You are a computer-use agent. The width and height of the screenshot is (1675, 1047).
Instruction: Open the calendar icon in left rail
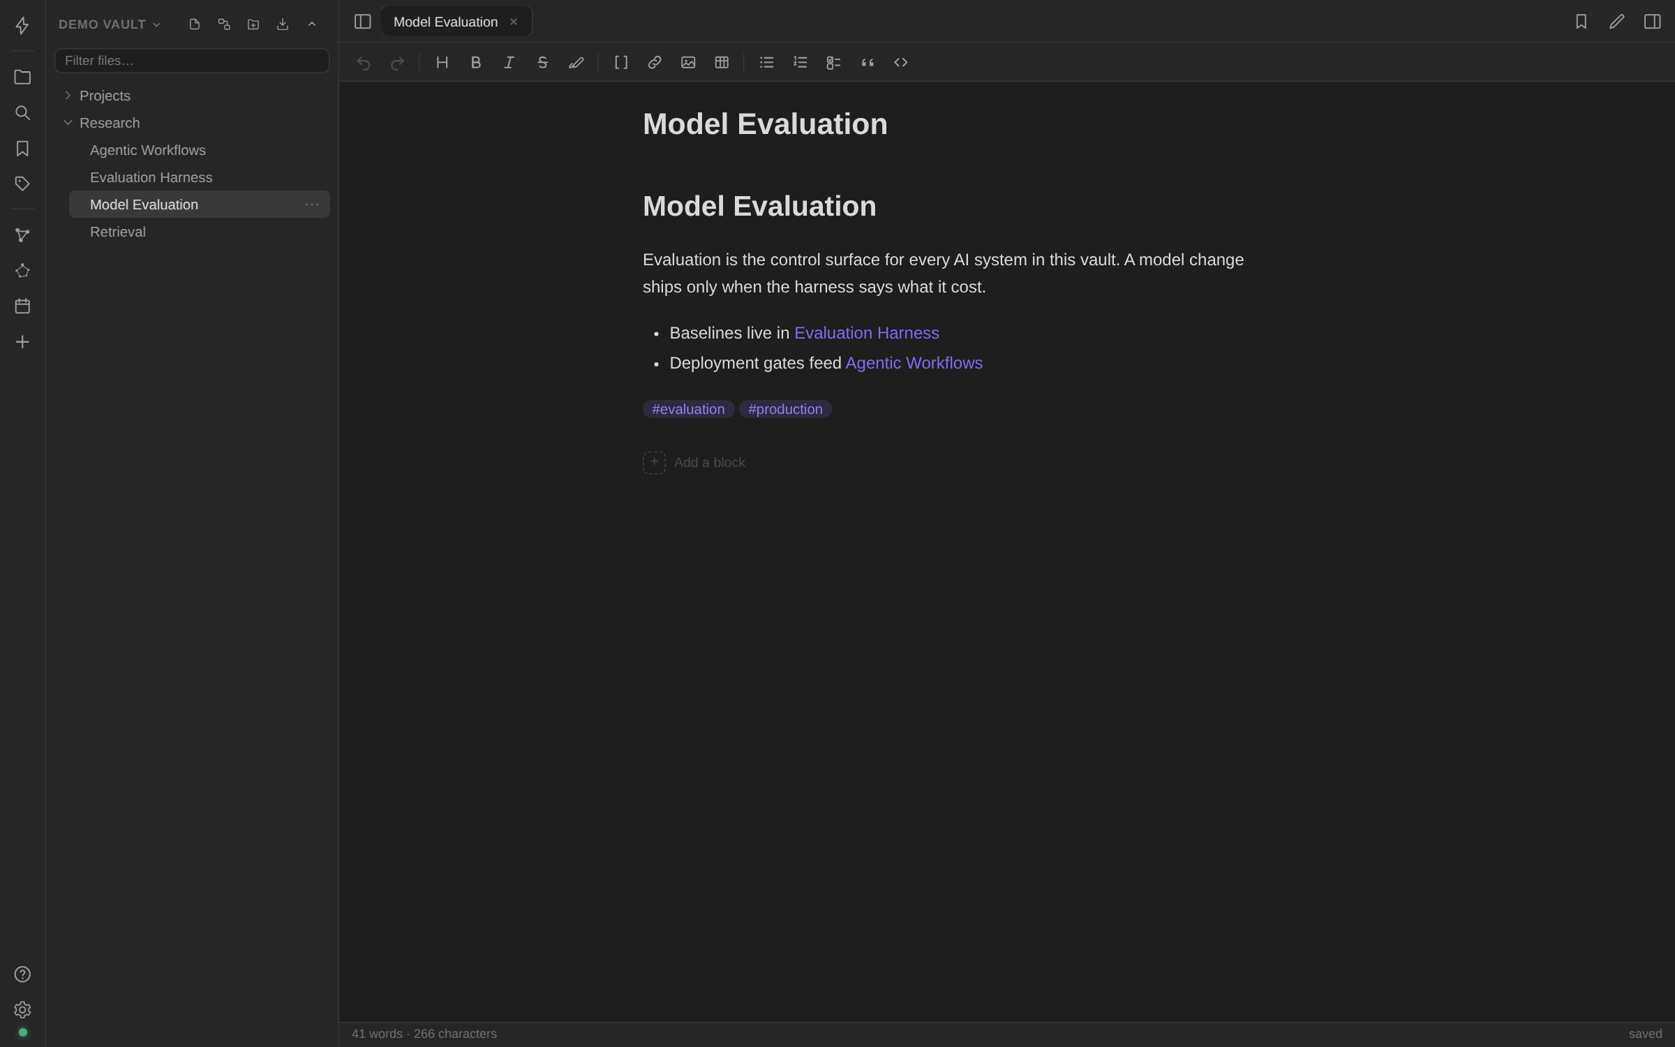pos(22,306)
